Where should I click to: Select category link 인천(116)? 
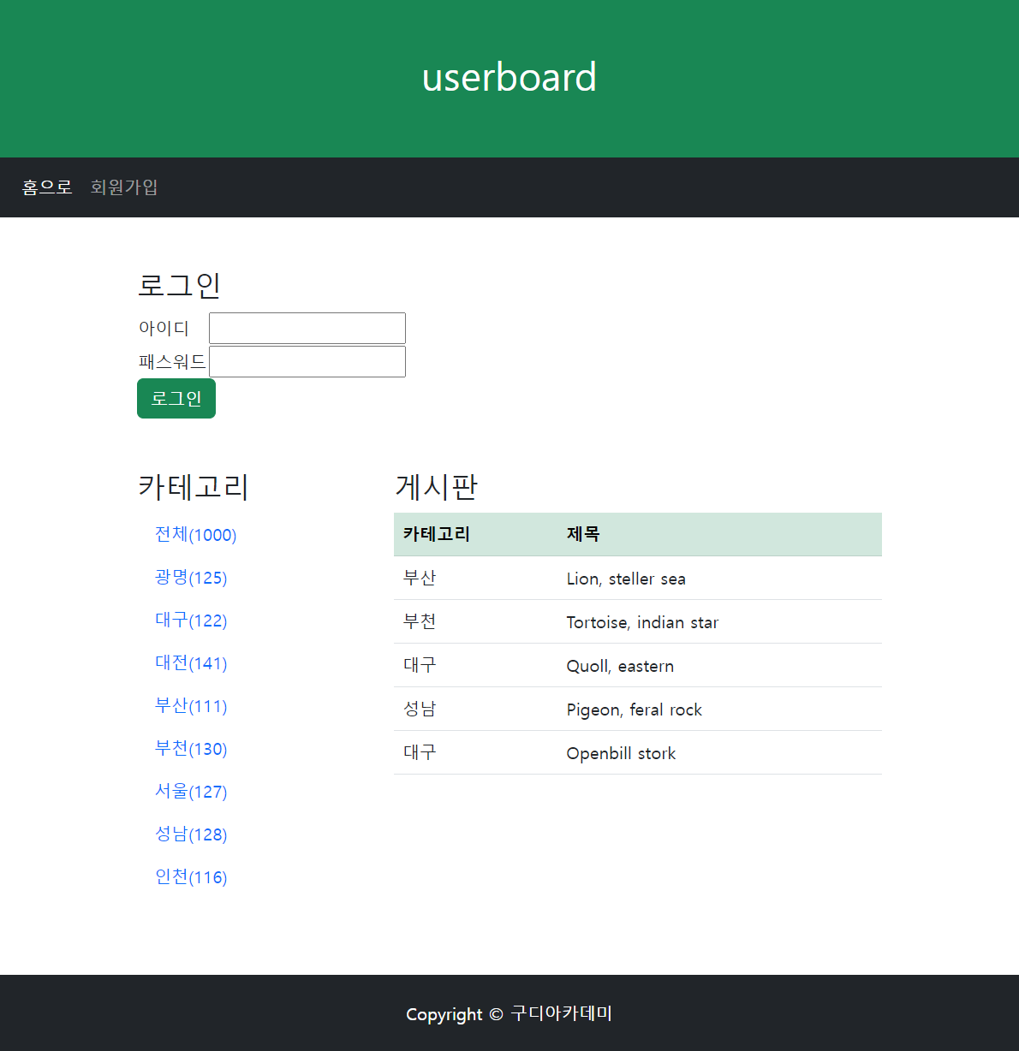[x=191, y=877]
